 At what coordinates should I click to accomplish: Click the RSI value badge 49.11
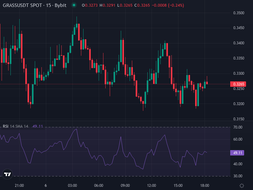[x=237, y=153]
